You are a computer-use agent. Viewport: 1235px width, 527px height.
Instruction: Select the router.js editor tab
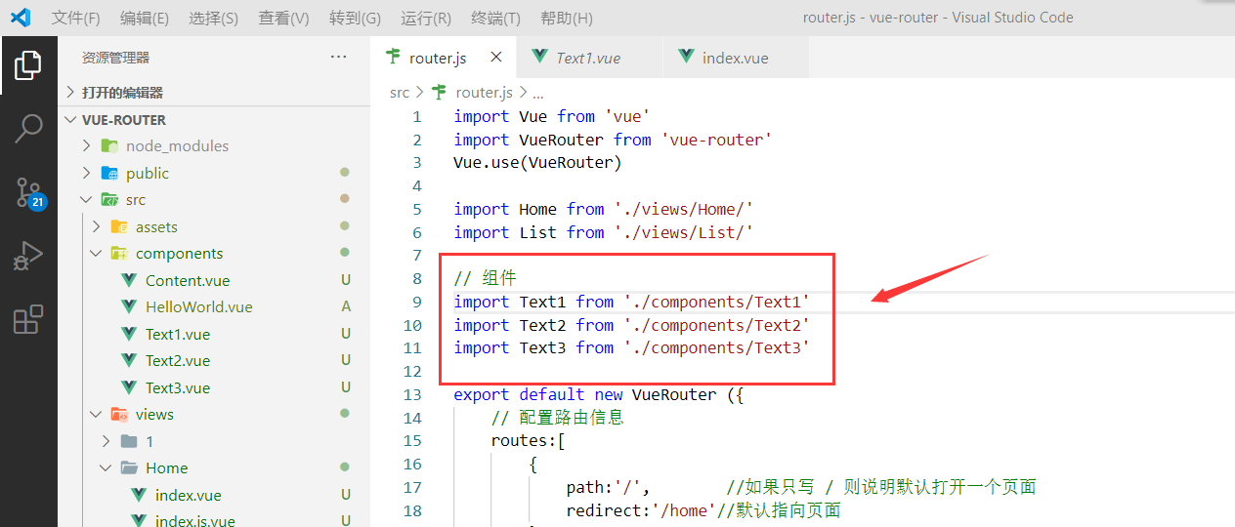click(x=444, y=58)
